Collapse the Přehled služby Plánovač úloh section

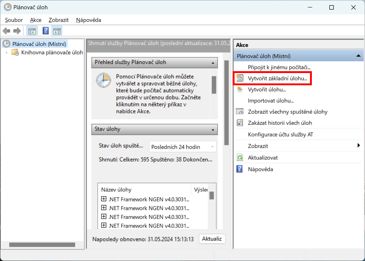point(212,63)
